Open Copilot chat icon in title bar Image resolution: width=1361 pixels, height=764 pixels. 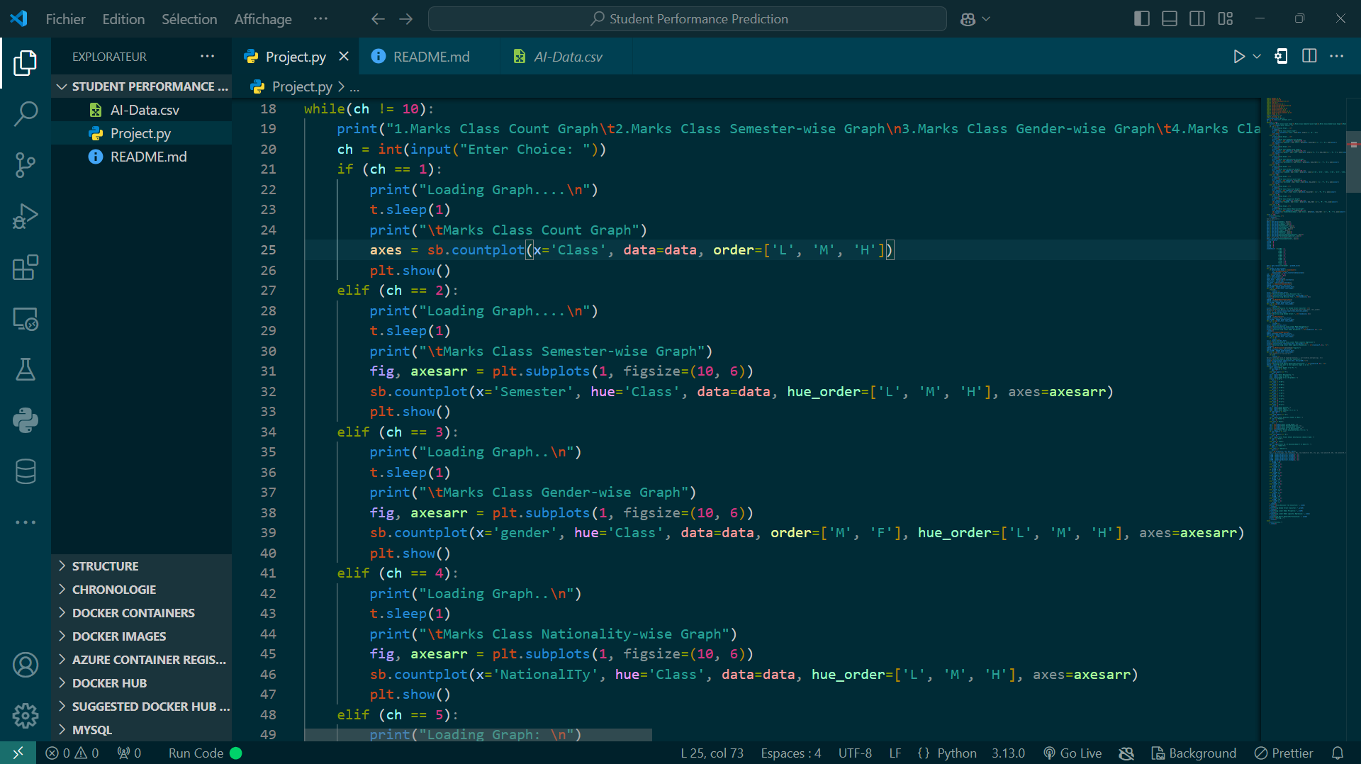[968, 19]
